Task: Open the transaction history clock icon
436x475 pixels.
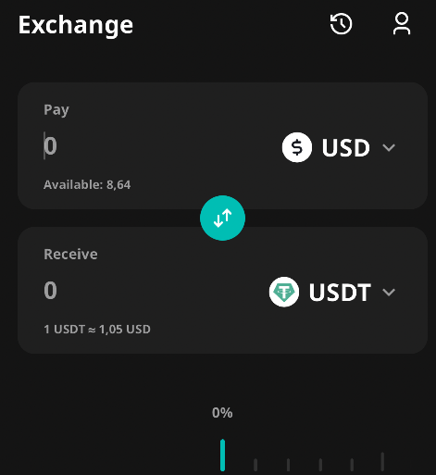Action: [x=341, y=24]
